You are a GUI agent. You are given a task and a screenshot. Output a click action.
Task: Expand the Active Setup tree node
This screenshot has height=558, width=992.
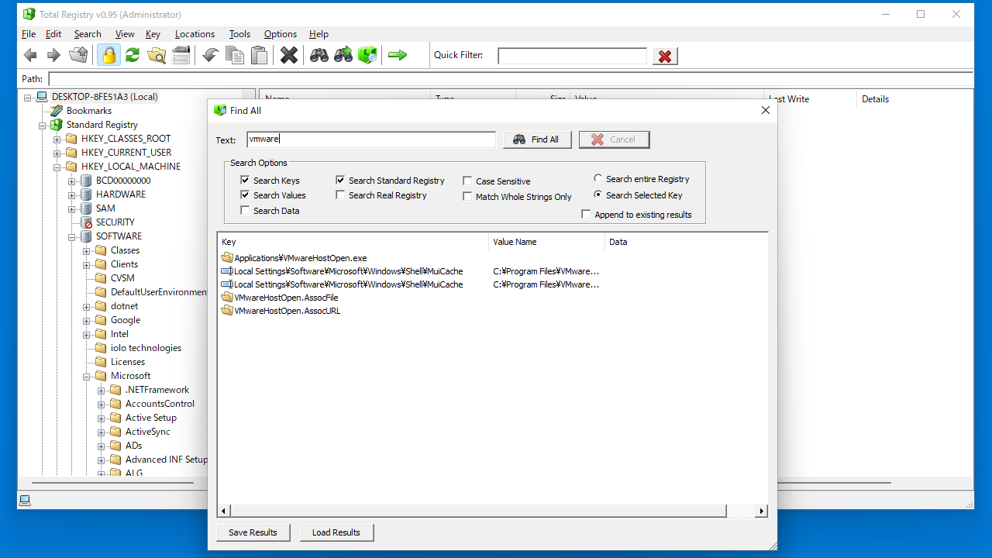(x=102, y=418)
